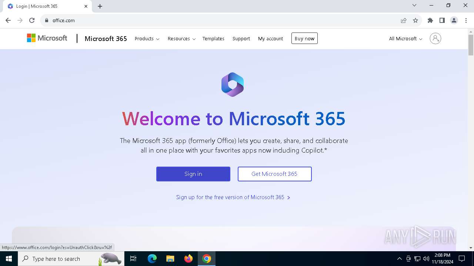Image resolution: width=474 pixels, height=266 pixels.
Task: Click the Chrome taskbar icon
Action: pyautogui.click(x=207, y=259)
